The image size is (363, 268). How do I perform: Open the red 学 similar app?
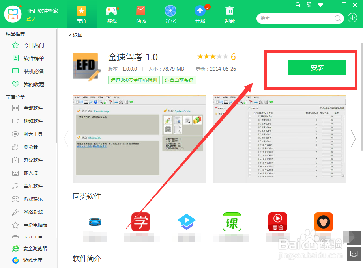[x=141, y=222]
